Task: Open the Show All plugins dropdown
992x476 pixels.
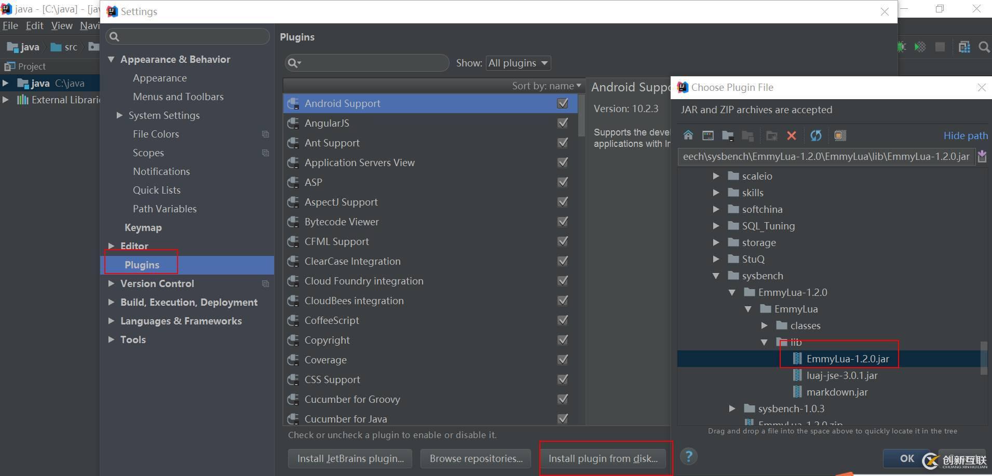Action: [518, 63]
